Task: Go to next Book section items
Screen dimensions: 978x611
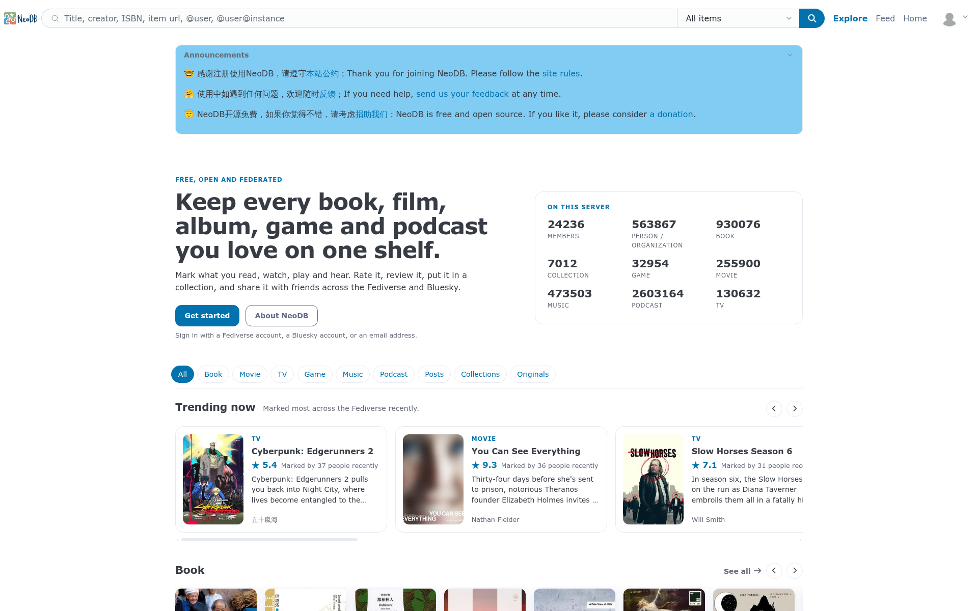Action: tap(795, 570)
